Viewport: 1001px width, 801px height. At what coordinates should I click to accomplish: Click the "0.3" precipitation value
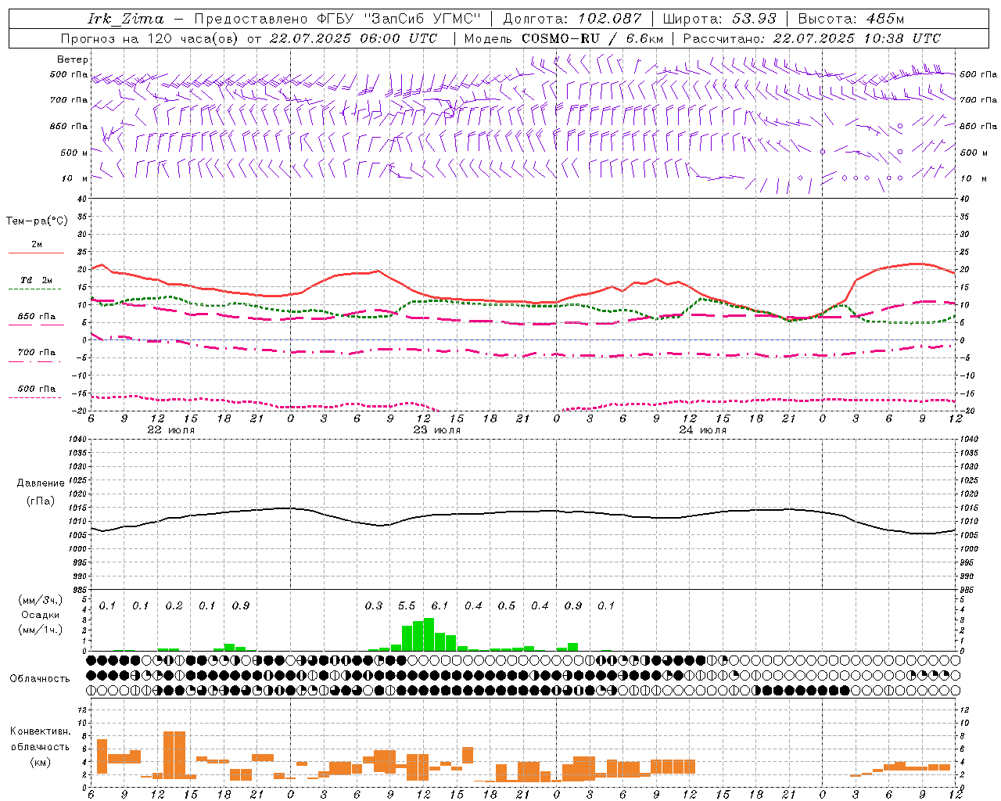pyautogui.click(x=374, y=606)
